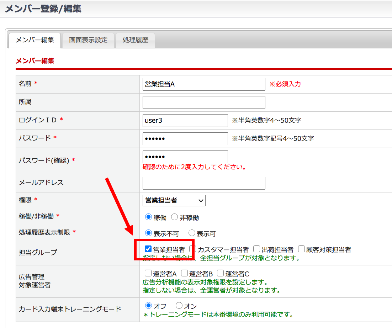
Task: Open the 処理履歴 tab
Action: (135, 40)
